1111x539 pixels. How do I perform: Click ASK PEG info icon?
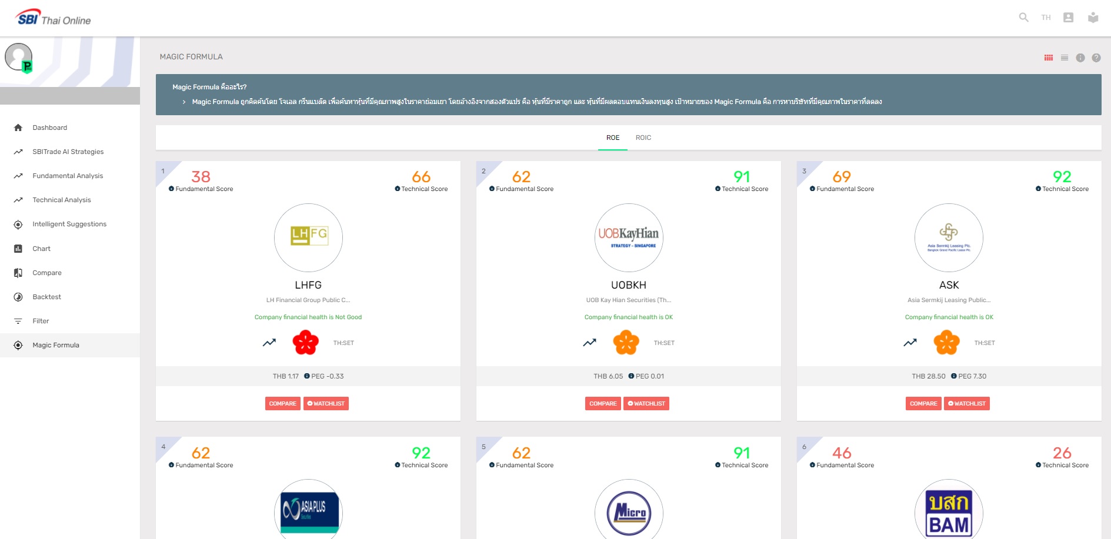click(x=954, y=376)
